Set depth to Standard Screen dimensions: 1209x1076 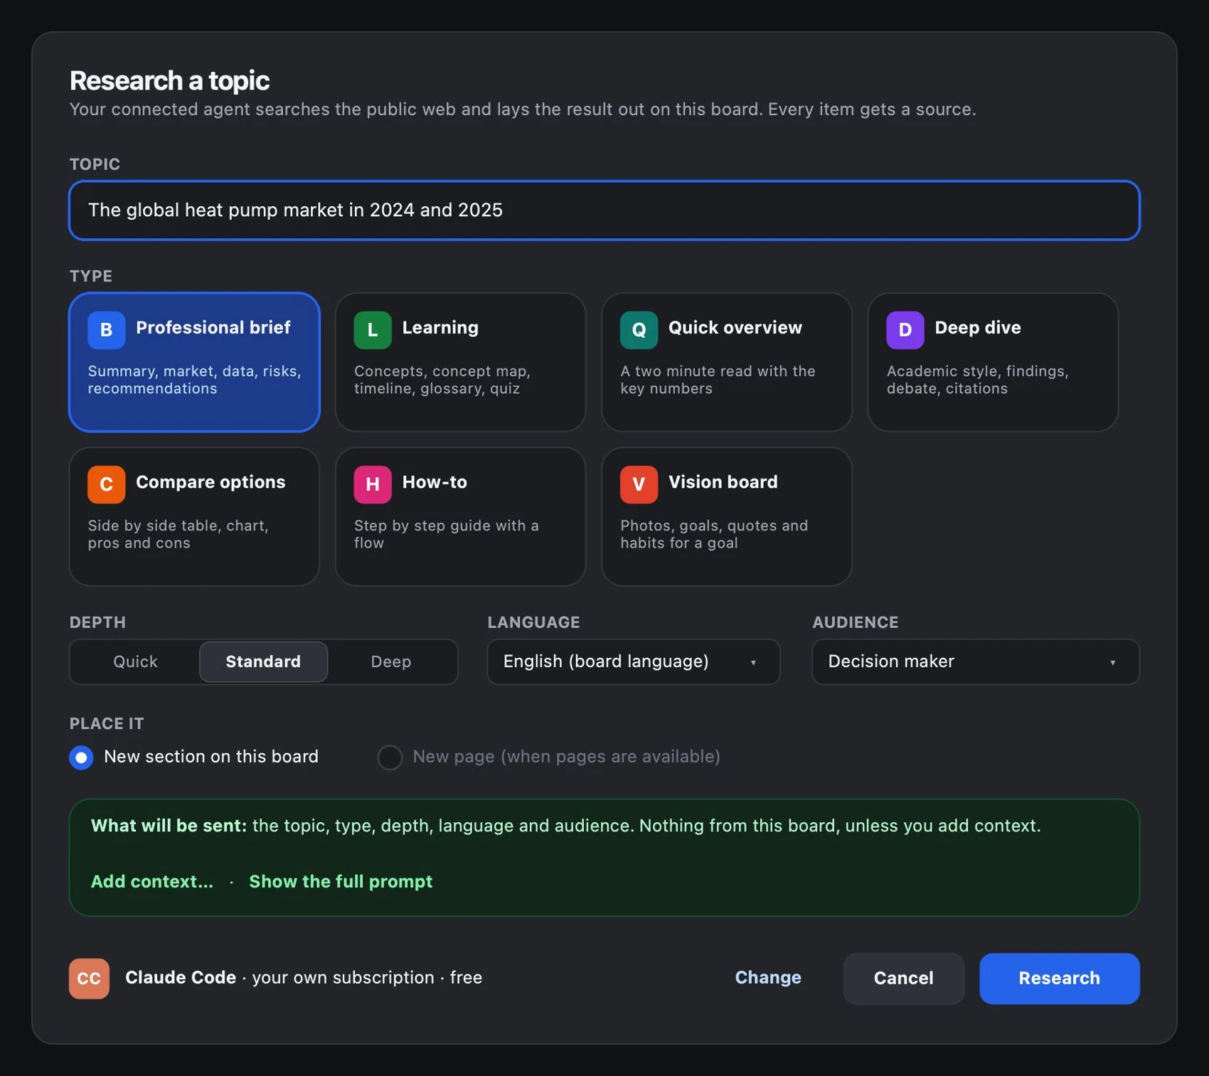(x=263, y=661)
